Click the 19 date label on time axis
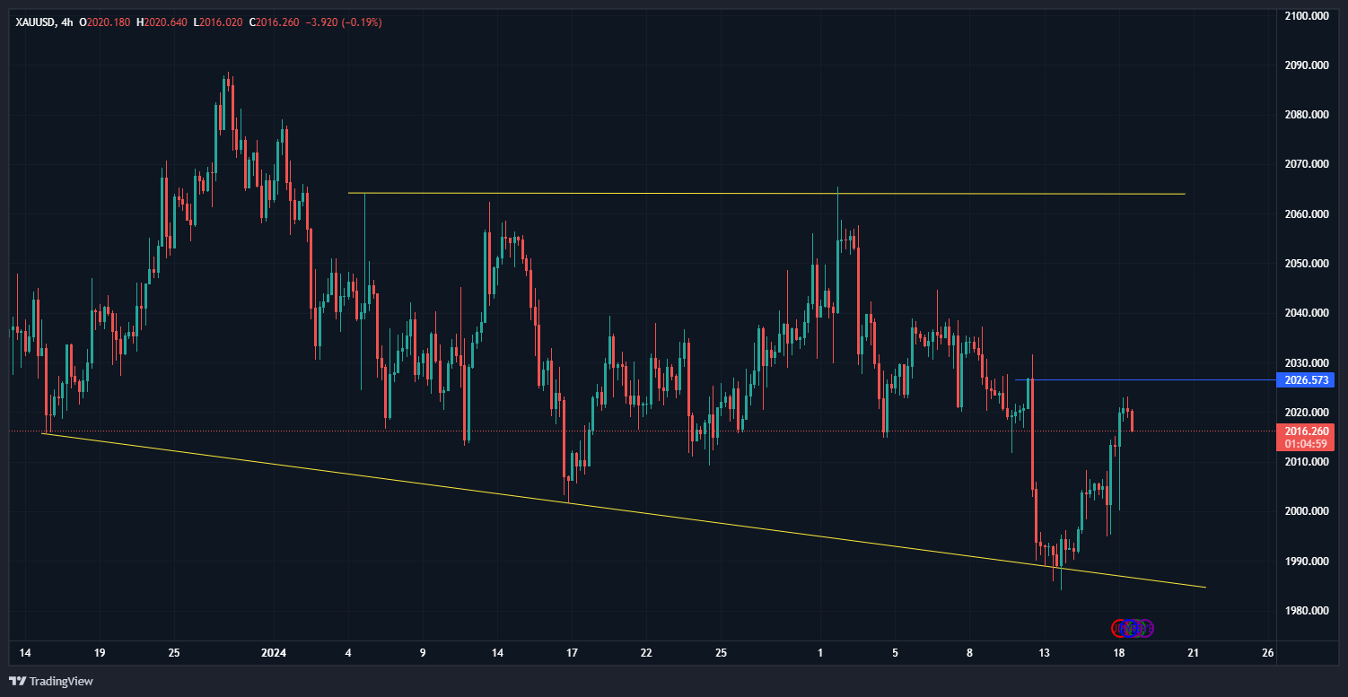 pyautogui.click(x=100, y=653)
